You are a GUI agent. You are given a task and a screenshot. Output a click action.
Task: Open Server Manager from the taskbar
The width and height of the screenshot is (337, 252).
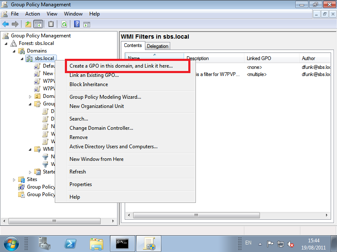44,243
